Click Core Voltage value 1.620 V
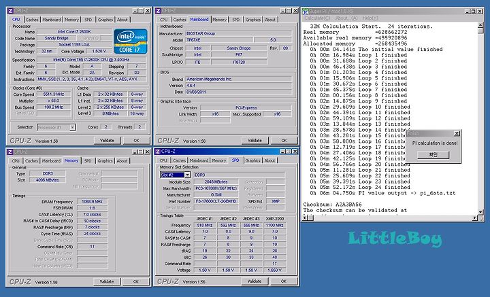This screenshot has width=490, height=297. pyautogui.click(x=99, y=51)
